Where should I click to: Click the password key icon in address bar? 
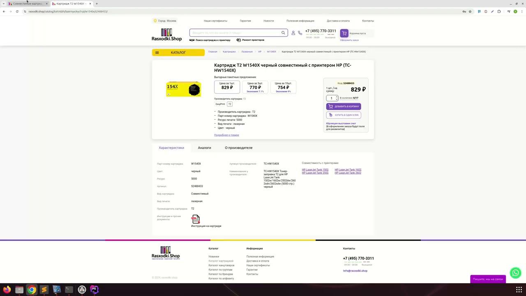click(x=464, y=12)
